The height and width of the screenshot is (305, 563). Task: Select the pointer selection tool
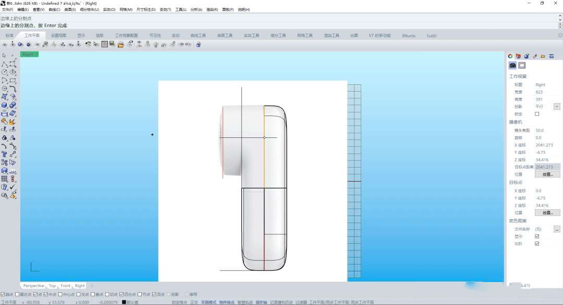pyautogui.click(x=4, y=55)
